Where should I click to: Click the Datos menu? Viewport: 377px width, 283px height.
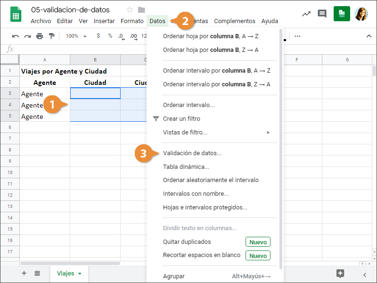coord(157,21)
